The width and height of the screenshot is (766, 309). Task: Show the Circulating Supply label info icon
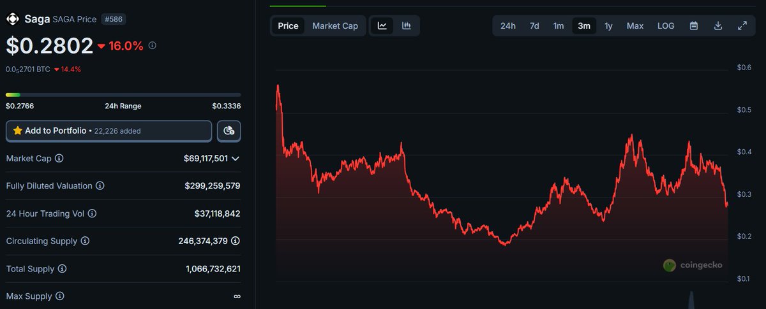85,241
